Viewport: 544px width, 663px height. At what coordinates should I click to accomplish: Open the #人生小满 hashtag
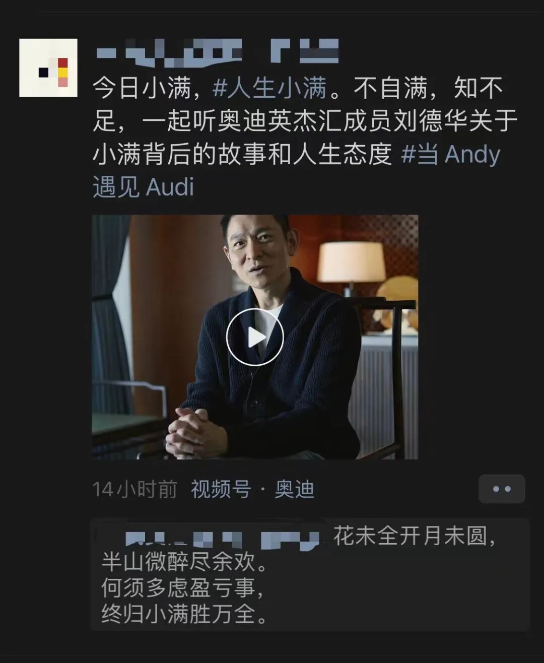coord(269,89)
